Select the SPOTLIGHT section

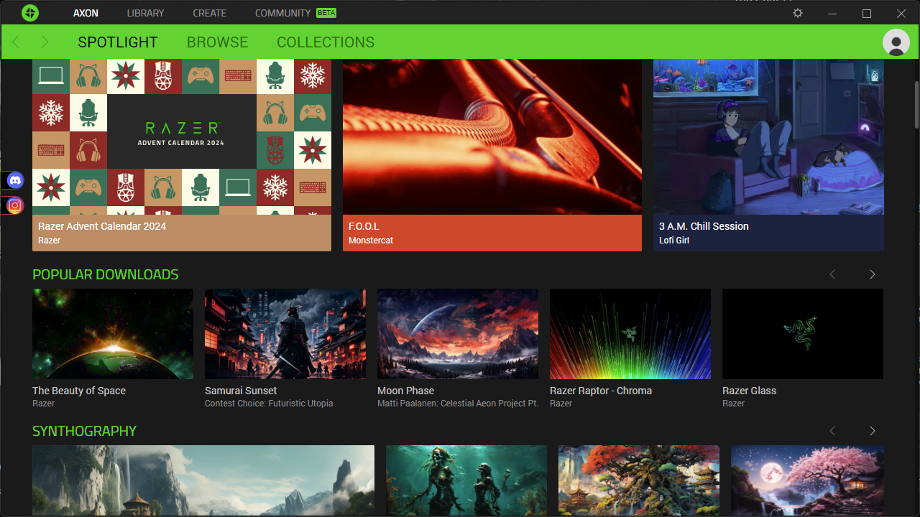118,42
